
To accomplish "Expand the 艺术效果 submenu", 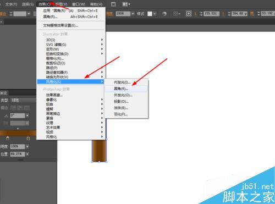I will pos(71,128).
